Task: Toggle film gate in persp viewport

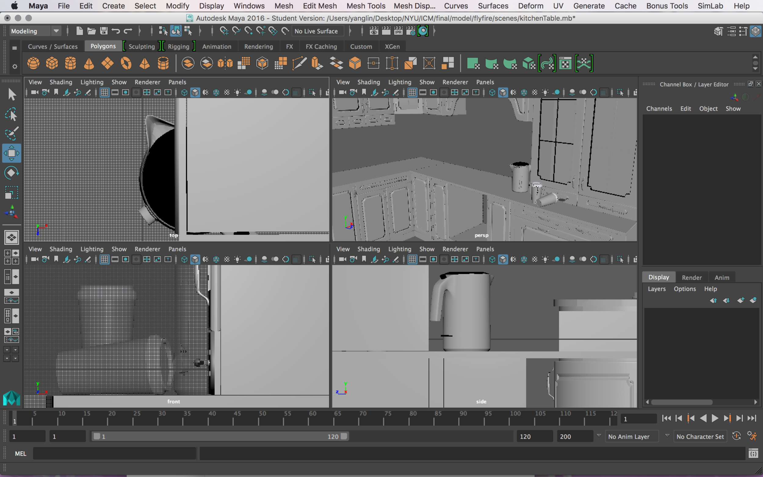Action: 423,92
